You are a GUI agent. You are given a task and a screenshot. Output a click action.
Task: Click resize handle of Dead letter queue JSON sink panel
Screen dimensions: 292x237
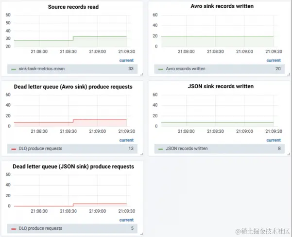[141, 234]
